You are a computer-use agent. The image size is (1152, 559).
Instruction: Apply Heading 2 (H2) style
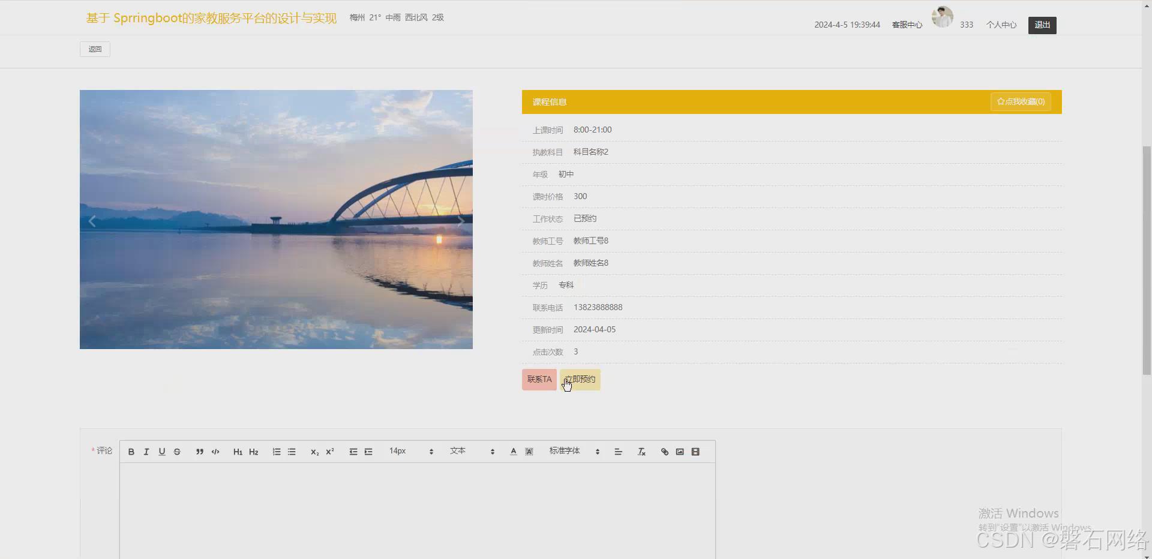253,452
